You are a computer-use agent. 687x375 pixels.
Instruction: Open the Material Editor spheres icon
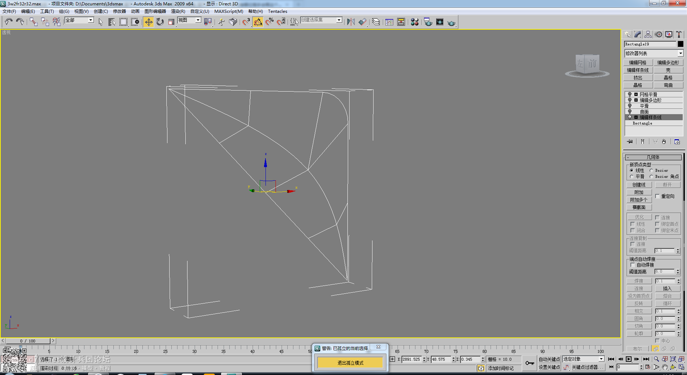[x=415, y=22]
